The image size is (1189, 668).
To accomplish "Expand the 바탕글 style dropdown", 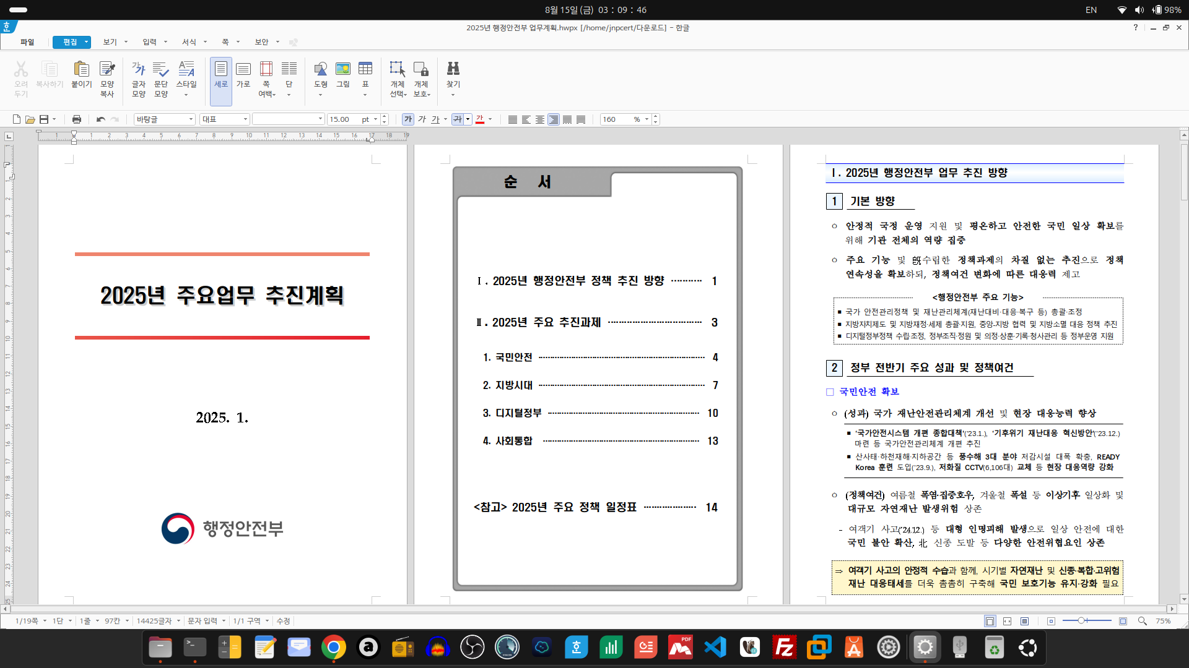I will click(191, 119).
